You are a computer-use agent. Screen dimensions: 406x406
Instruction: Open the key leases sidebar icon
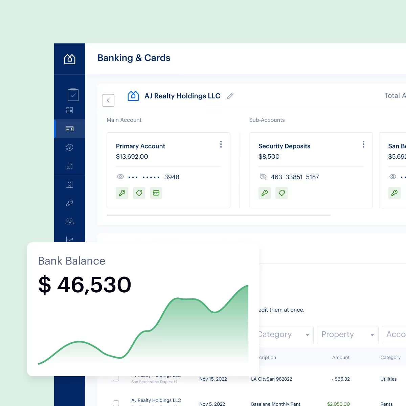[70, 203]
